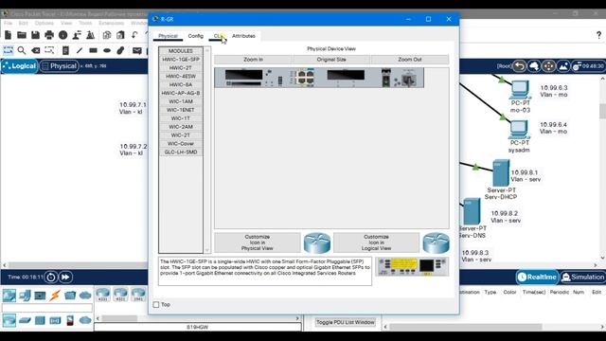Screen dimensions: 606x341
Task: Select HWIC-4ESW module in list
Action: point(181,76)
